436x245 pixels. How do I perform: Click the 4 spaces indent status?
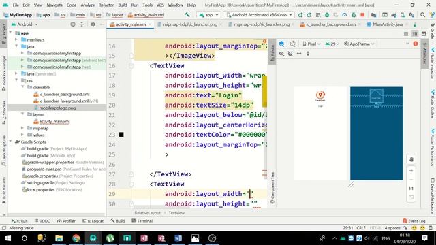point(392,228)
